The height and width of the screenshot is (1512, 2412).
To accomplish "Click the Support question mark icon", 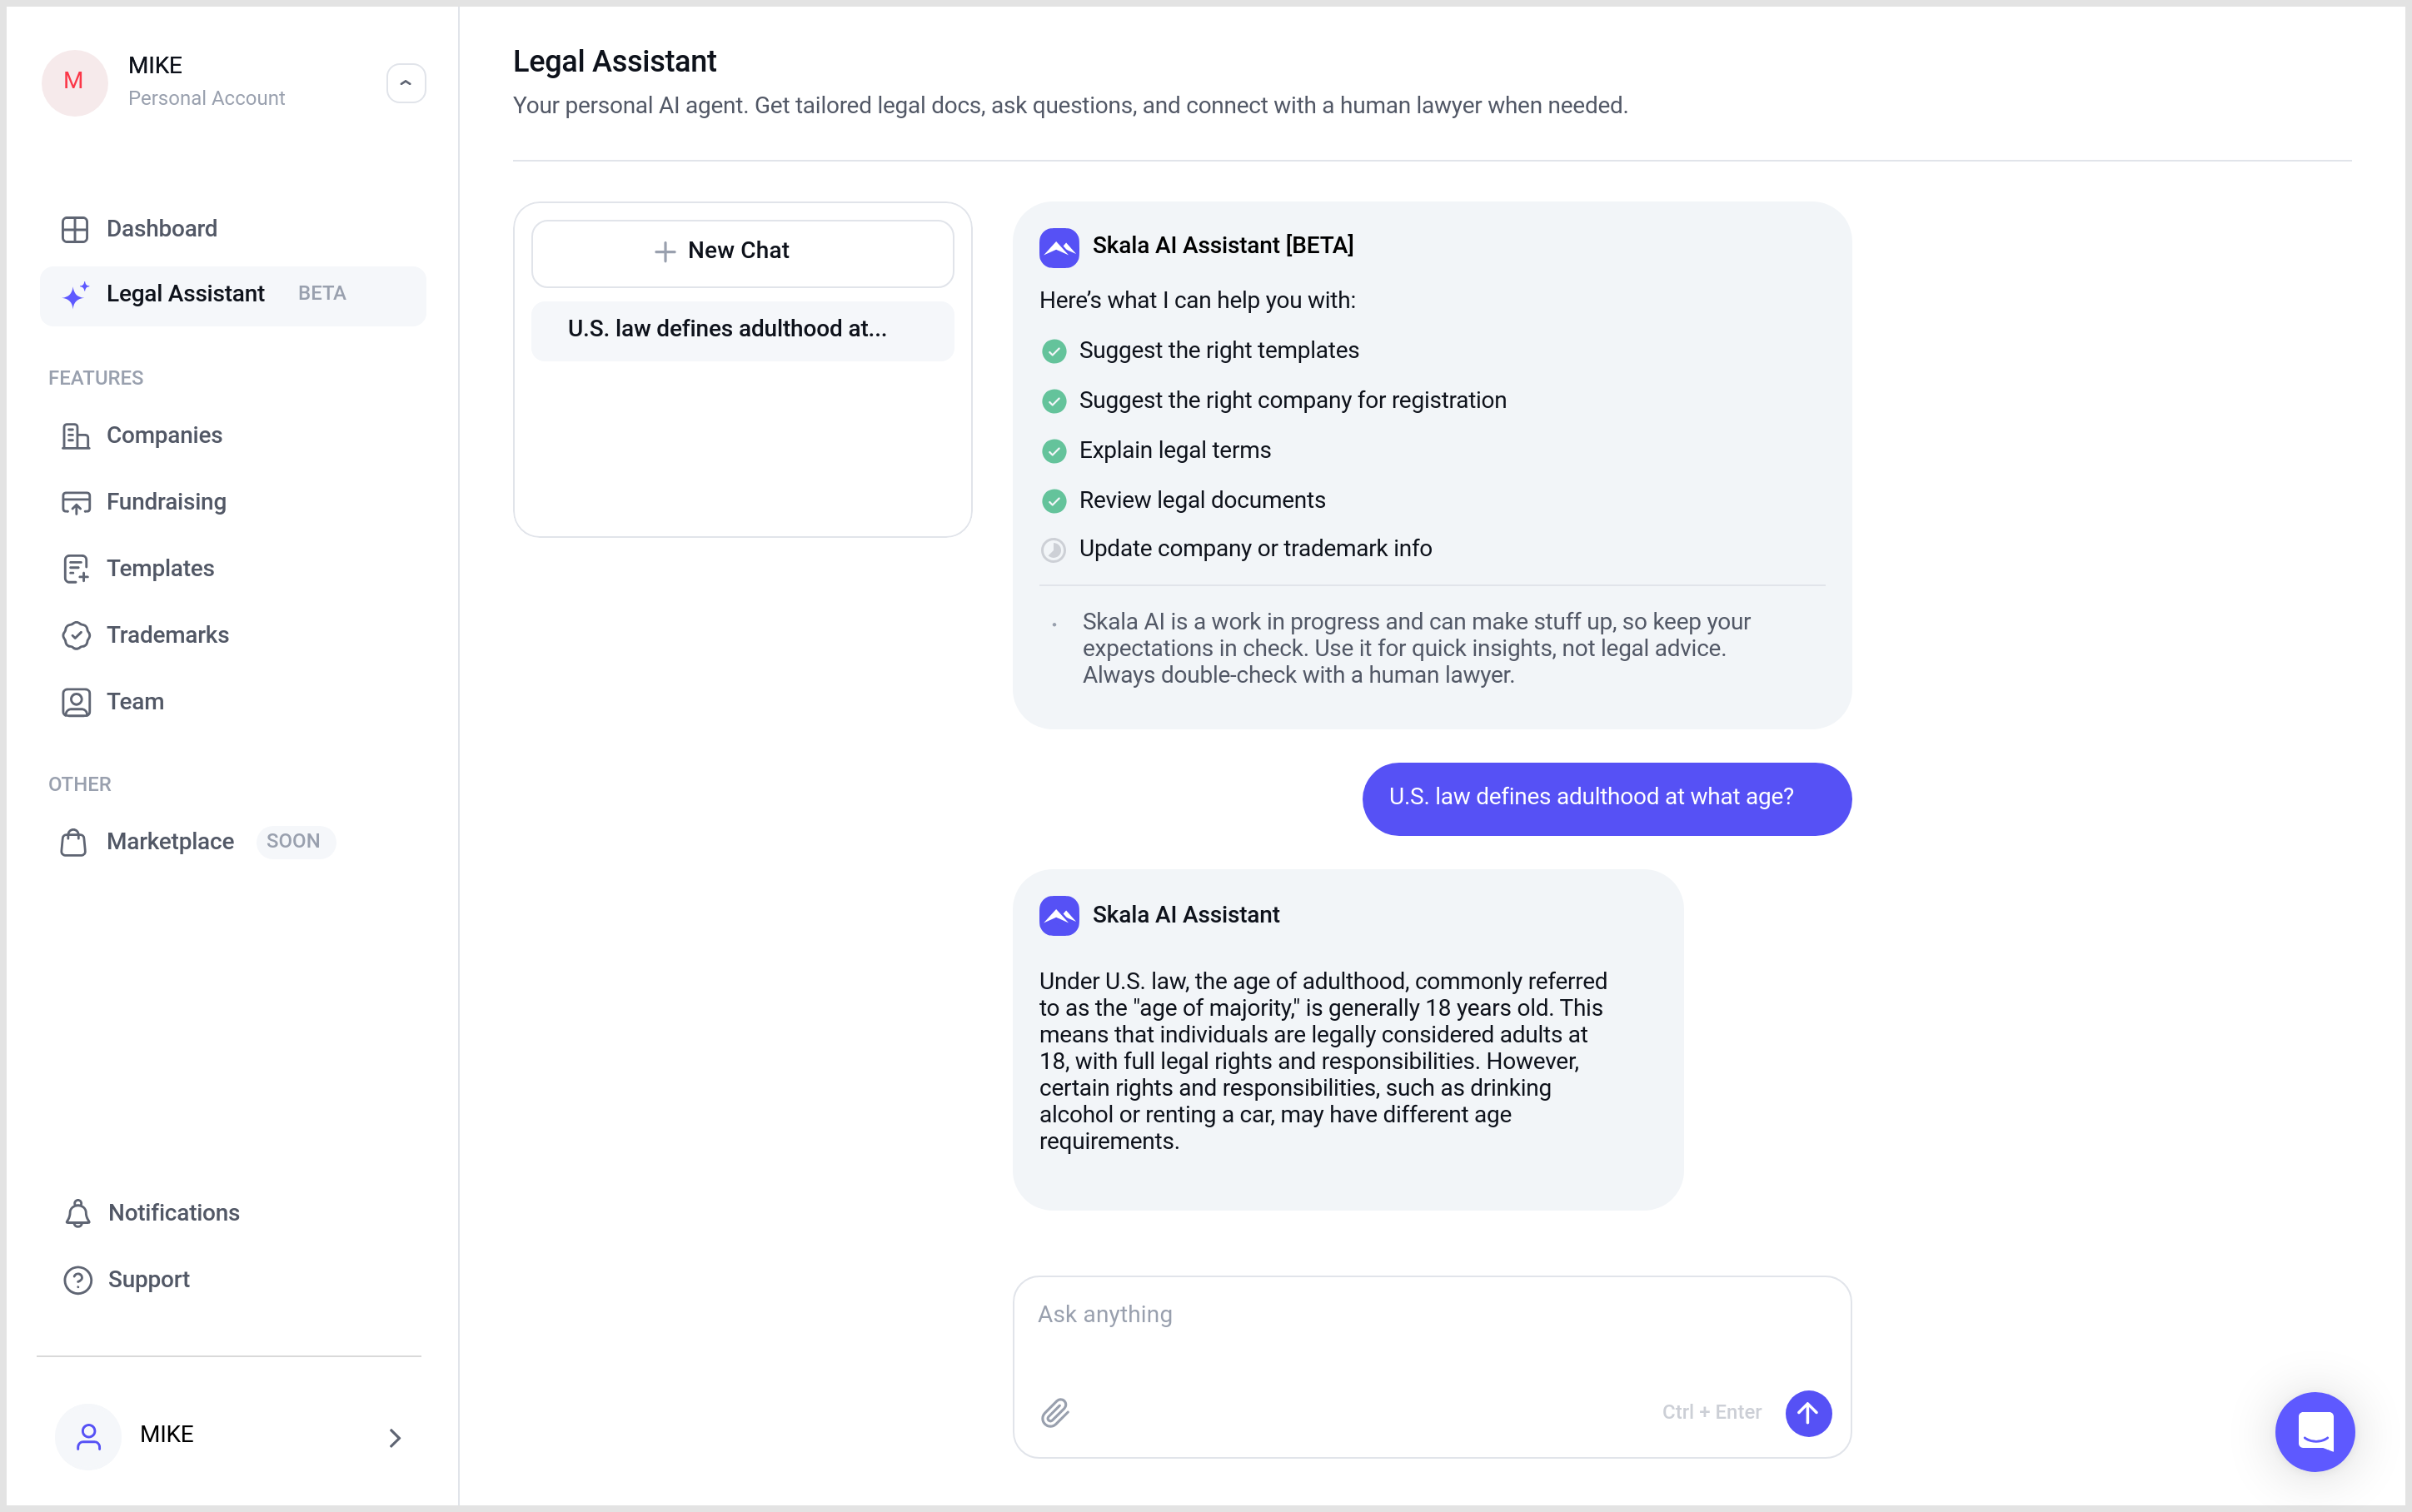I will 78,1280.
